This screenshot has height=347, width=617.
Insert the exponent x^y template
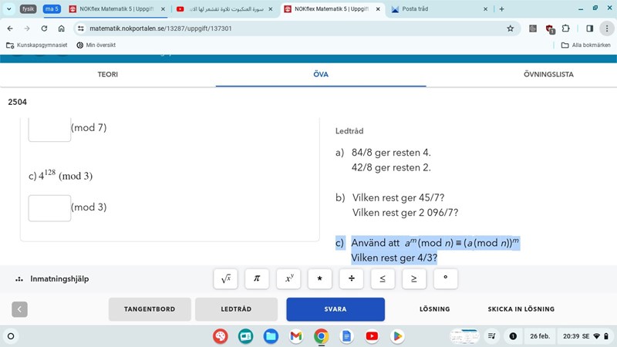[x=288, y=278]
